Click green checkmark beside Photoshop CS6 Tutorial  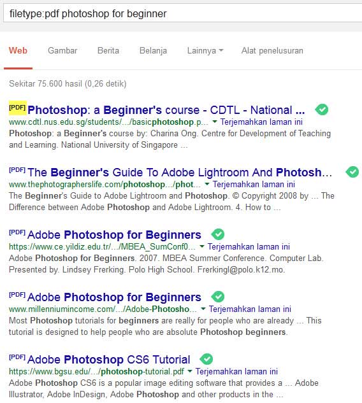pos(206,359)
